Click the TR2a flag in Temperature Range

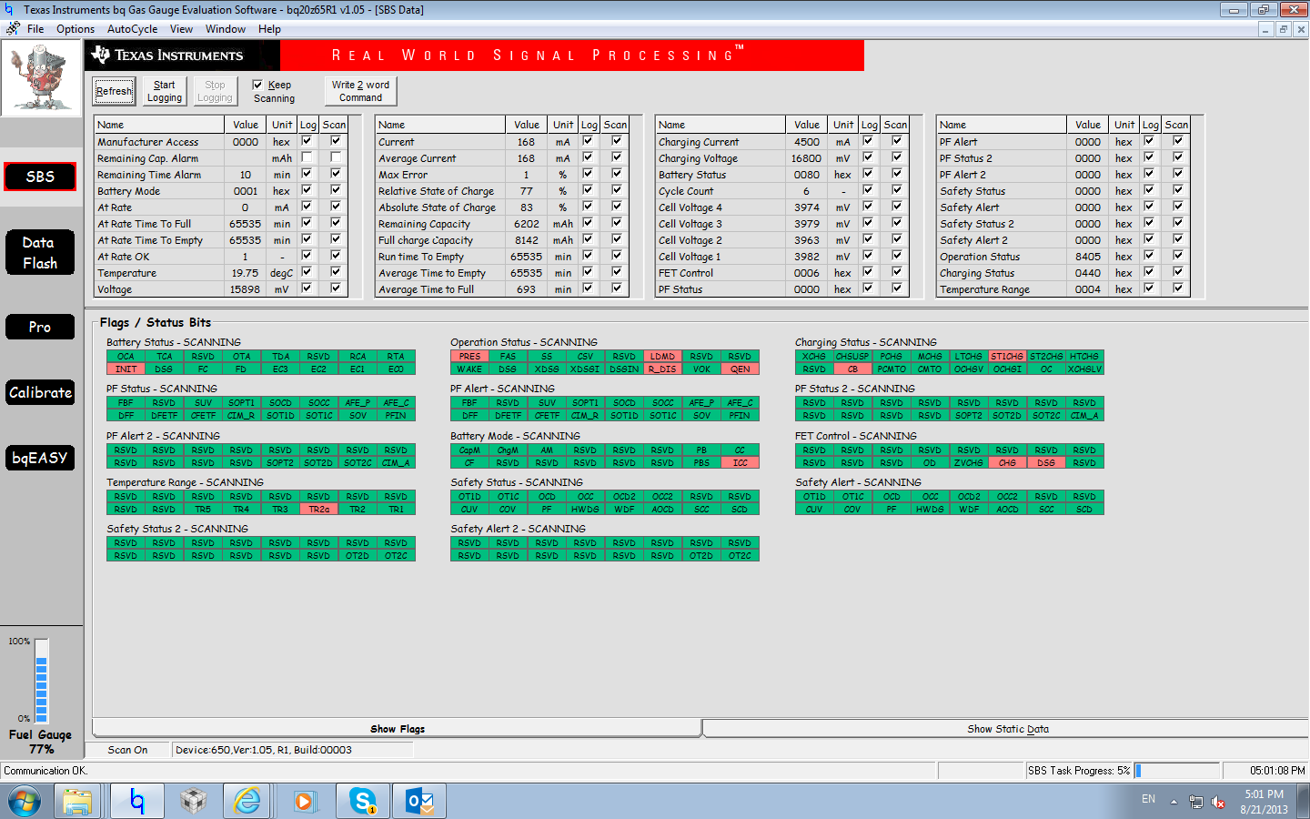(319, 510)
